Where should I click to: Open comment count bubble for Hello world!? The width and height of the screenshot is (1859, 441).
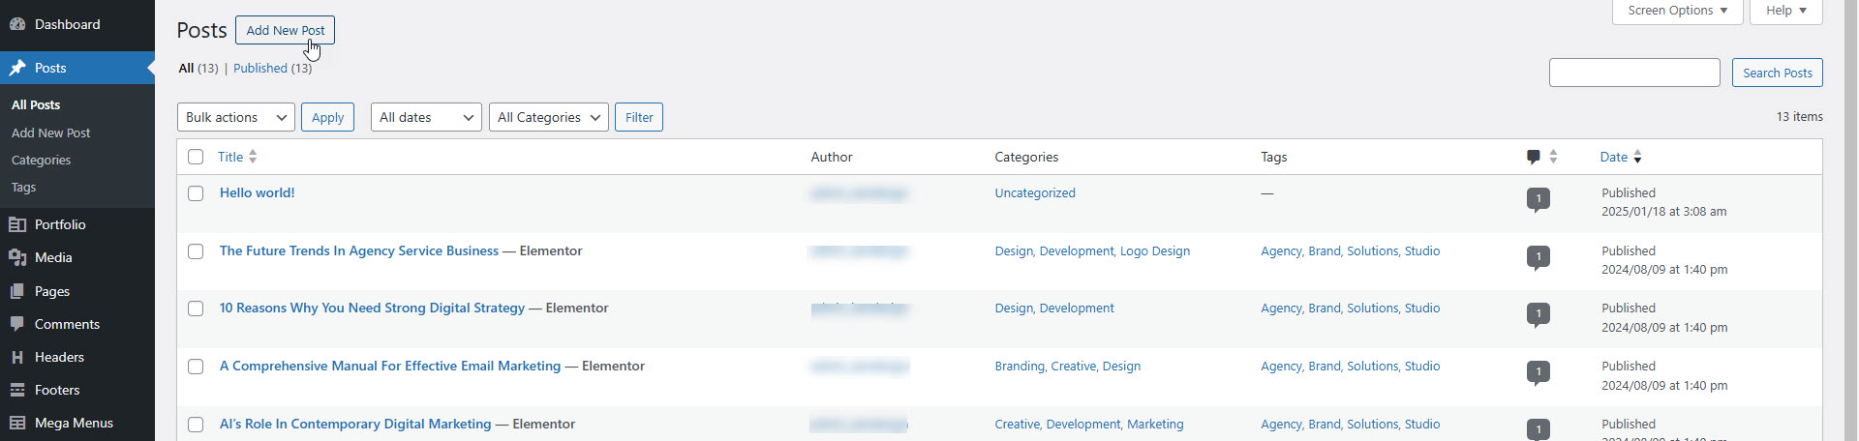coord(1538,199)
